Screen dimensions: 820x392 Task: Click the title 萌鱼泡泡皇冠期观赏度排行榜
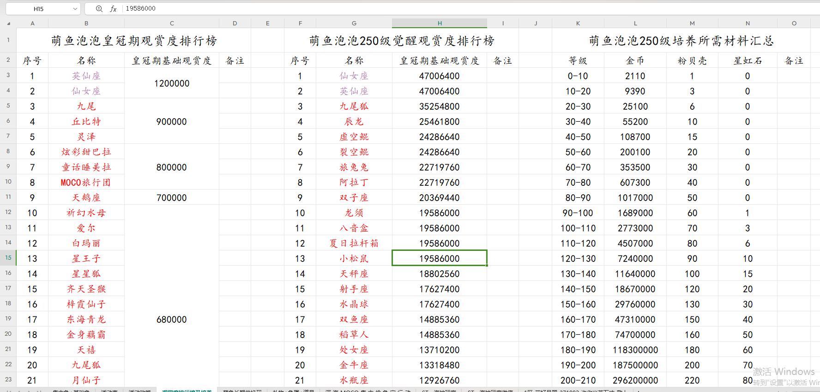[x=134, y=41]
